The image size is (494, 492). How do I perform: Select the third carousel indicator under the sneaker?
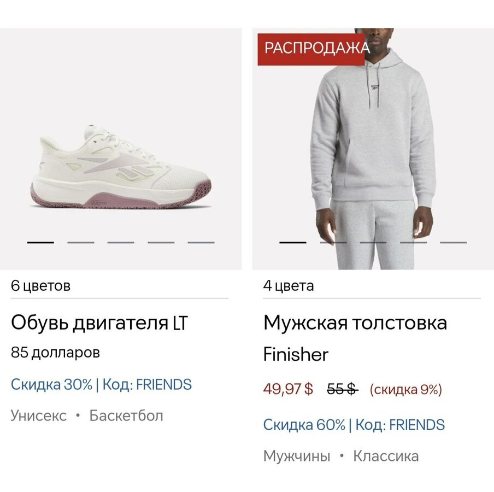tap(121, 242)
